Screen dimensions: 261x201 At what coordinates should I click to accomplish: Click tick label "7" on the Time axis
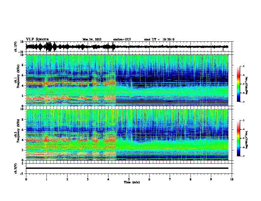click(170, 179)
